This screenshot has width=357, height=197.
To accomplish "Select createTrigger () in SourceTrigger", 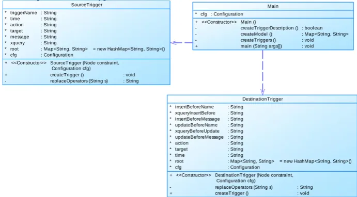I will pyautogui.click(x=67, y=75).
